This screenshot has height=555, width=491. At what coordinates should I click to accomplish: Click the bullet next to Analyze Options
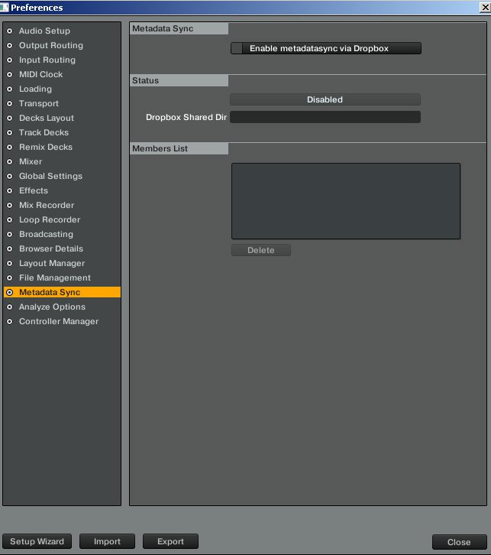pyautogui.click(x=10, y=307)
